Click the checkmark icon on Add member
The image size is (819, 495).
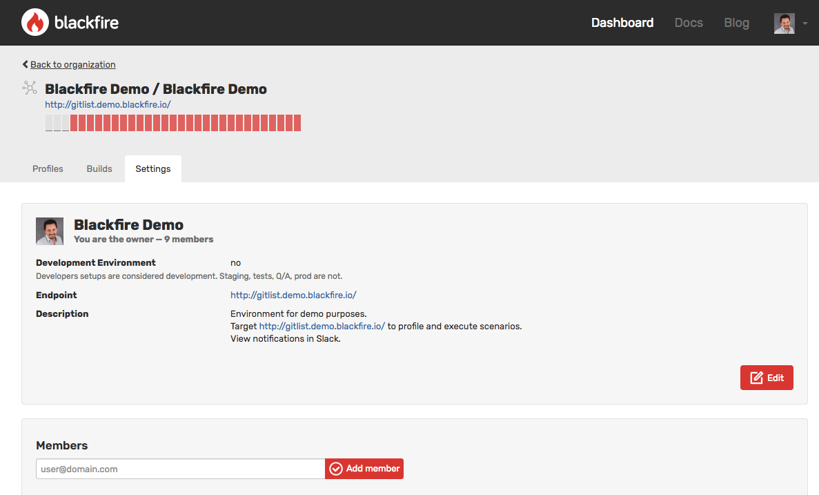(x=336, y=468)
